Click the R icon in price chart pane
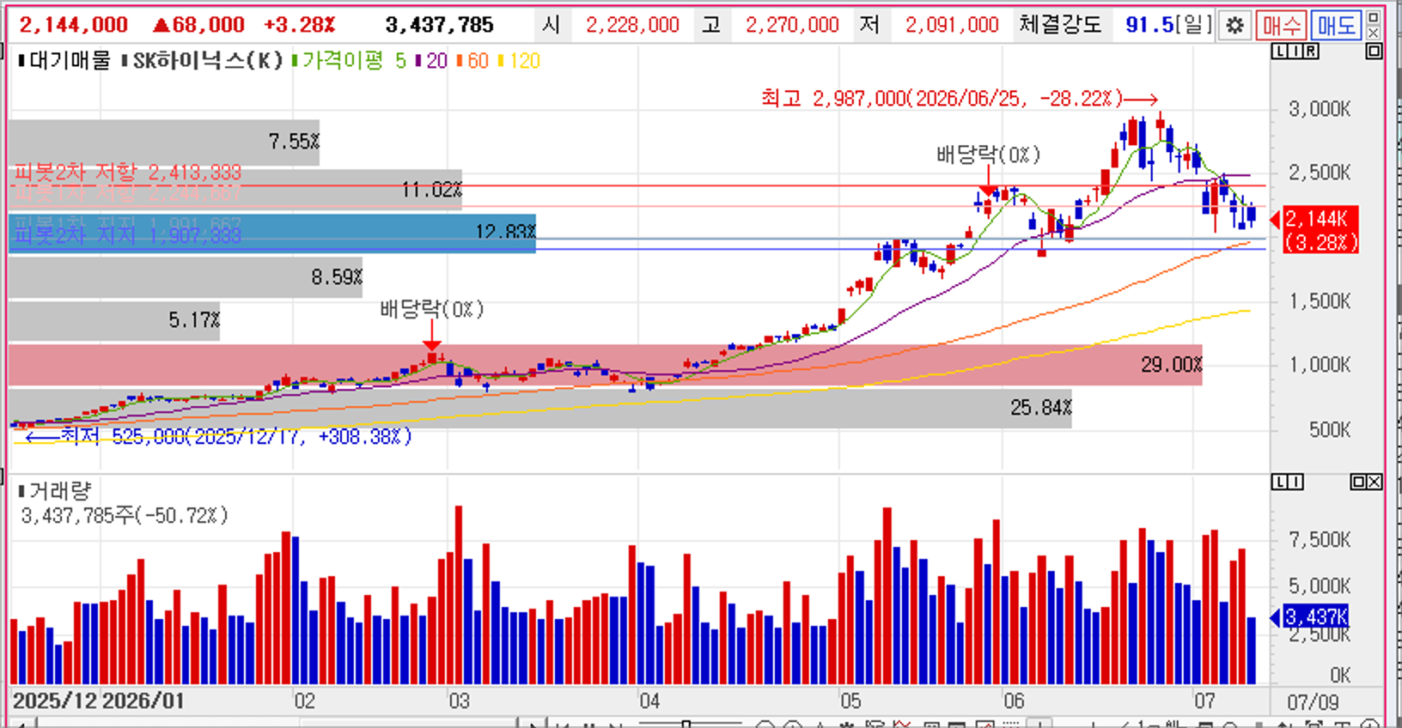Image resolution: width=1402 pixels, height=728 pixels. (1310, 52)
